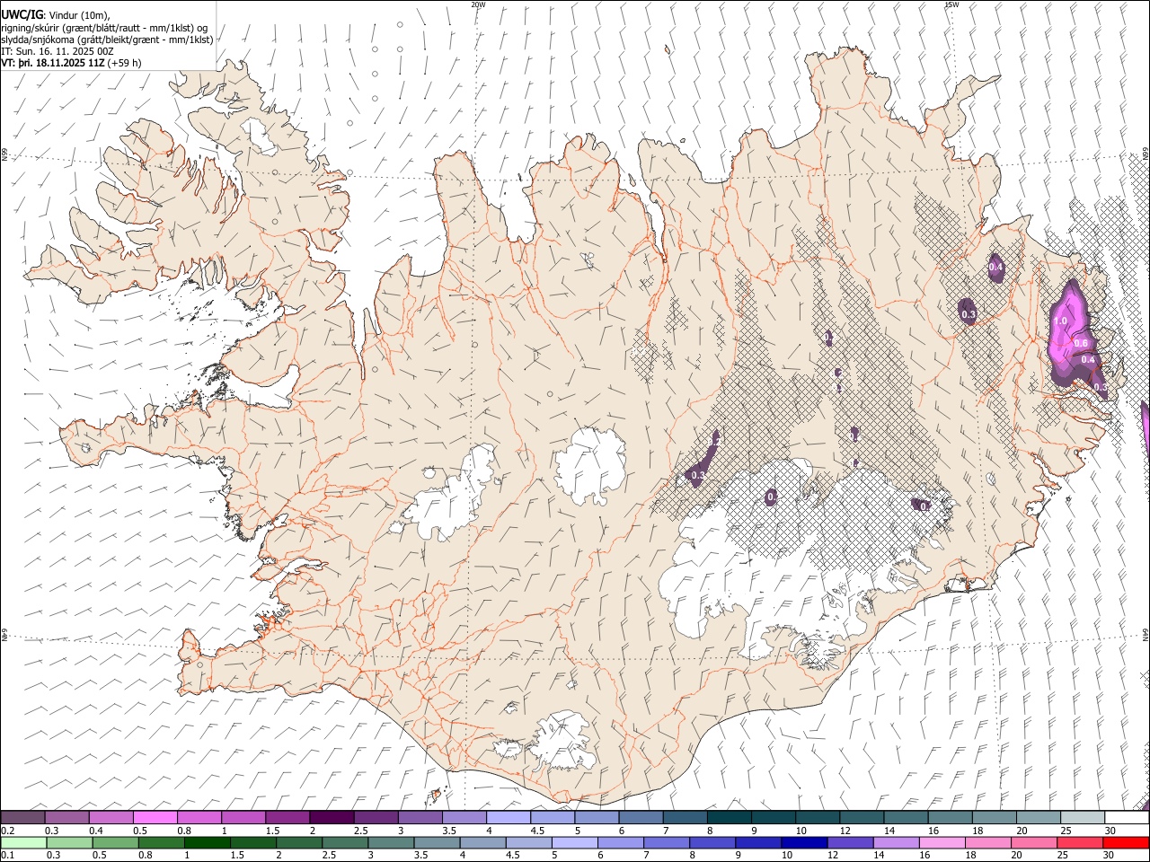Select the upper-row swatch starting at 7
The image size is (1150, 862).
click(x=685, y=817)
